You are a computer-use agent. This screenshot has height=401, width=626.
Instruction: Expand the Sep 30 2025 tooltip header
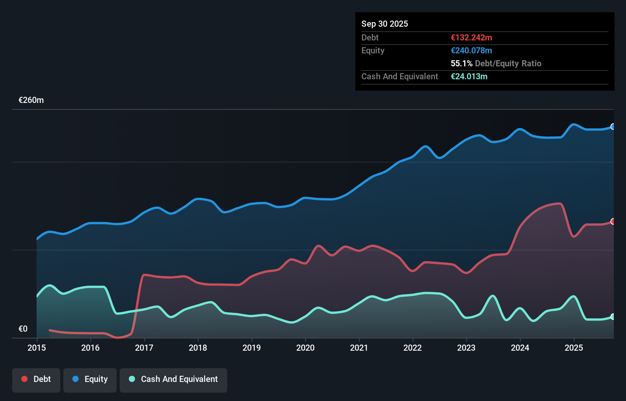pos(385,24)
